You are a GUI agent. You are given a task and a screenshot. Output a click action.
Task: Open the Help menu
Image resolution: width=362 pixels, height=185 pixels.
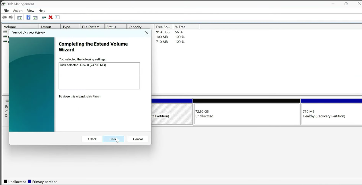point(42,11)
